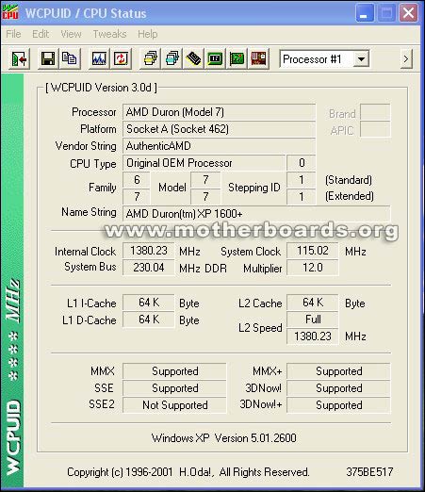Viewport: 425px width, 492px height.
Task: Click the WCPUID title bar icon
Action: [10, 12]
